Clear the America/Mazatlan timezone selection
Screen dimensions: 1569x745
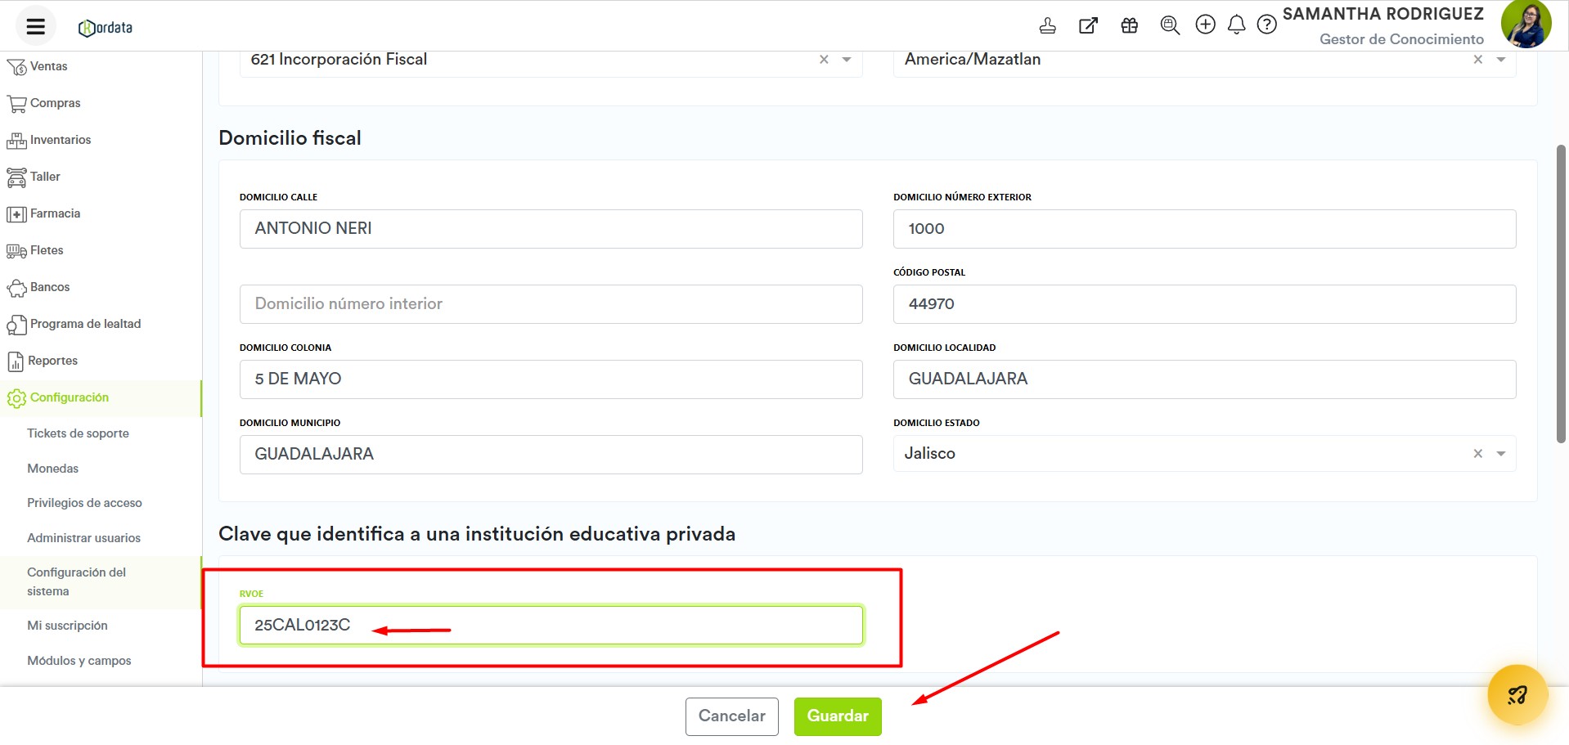(1478, 60)
